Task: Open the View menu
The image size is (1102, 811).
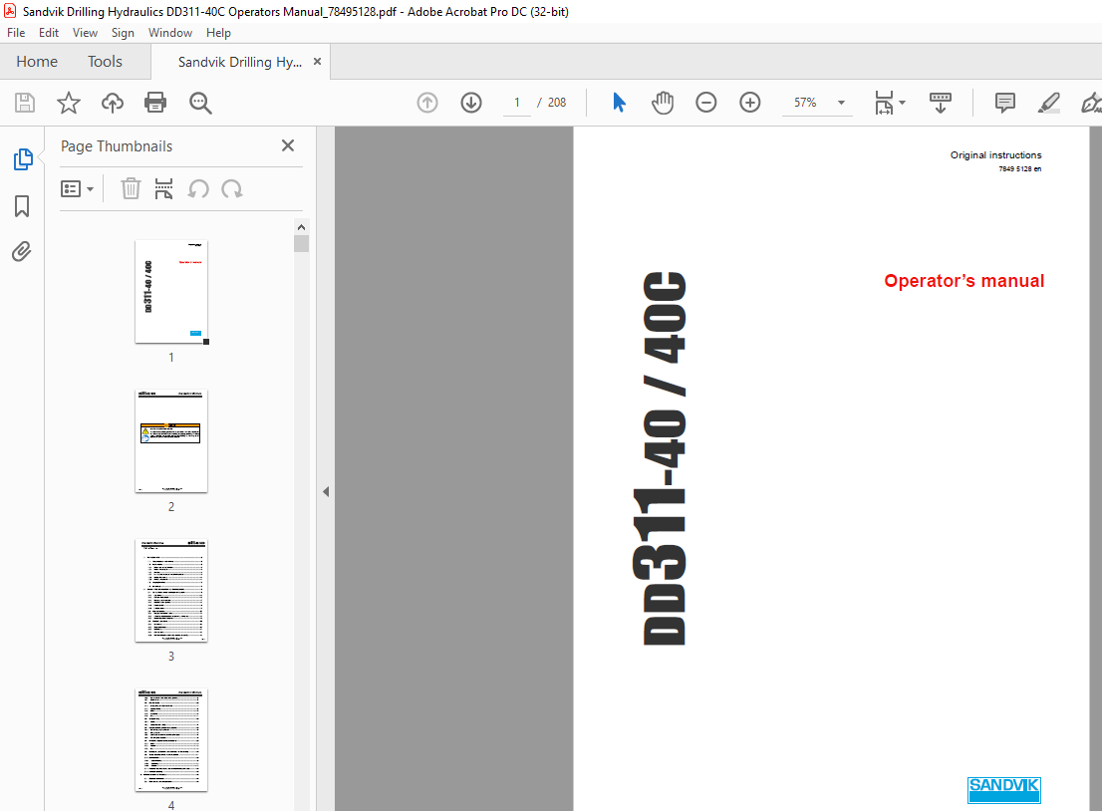Action: [x=85, y=32]
